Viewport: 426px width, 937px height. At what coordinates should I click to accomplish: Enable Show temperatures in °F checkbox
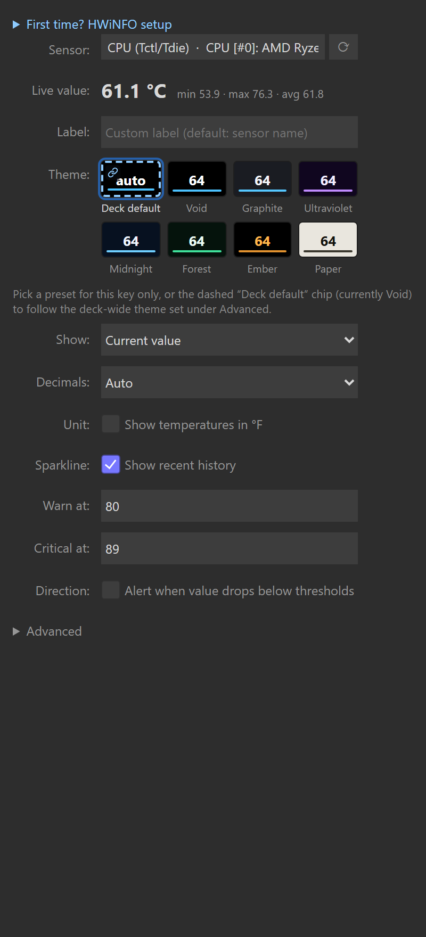coord(111,424)
